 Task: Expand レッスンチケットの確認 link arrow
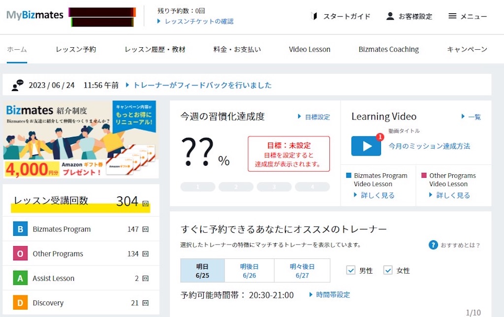[x=159, y=21]
